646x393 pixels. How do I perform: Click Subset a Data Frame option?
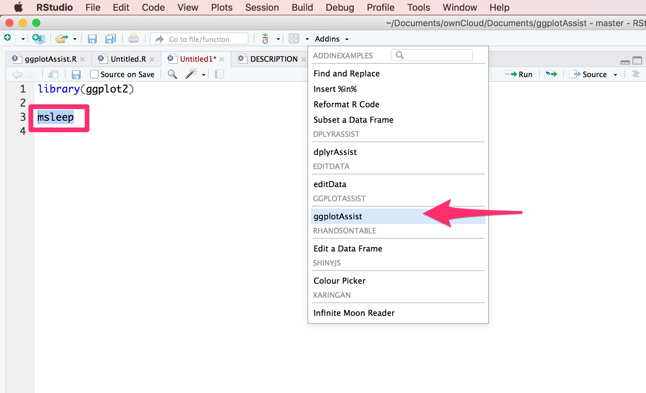tap(353, 120)
